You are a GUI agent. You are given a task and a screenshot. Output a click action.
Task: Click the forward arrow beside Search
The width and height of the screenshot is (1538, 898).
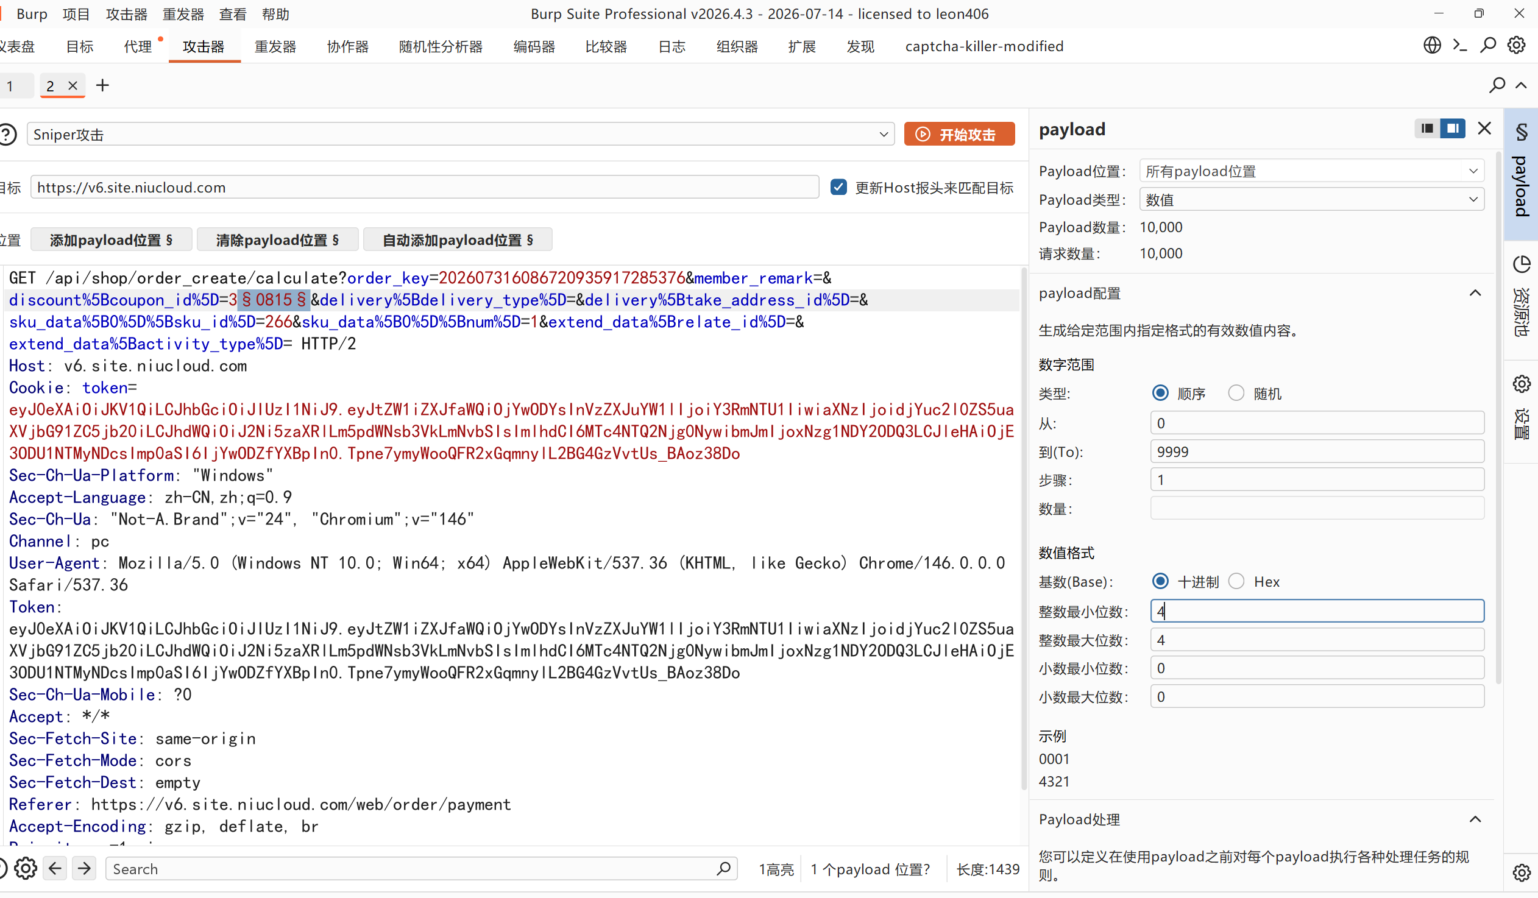84,868
